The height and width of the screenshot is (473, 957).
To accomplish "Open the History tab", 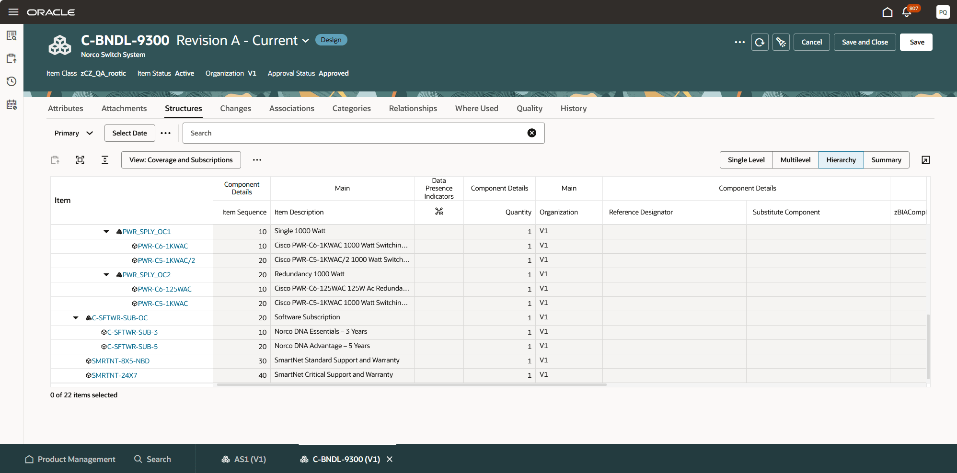I will coord(574,109).
